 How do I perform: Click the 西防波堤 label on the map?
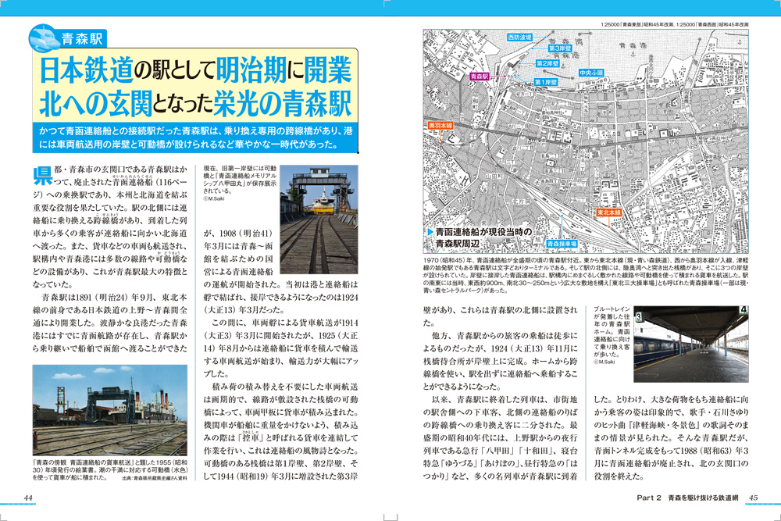pos(519,37)
